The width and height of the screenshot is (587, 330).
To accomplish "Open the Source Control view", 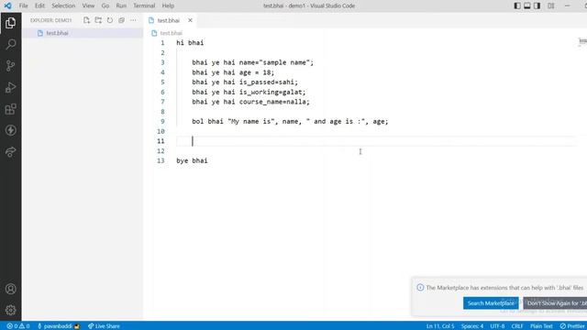I will (10, 66).
